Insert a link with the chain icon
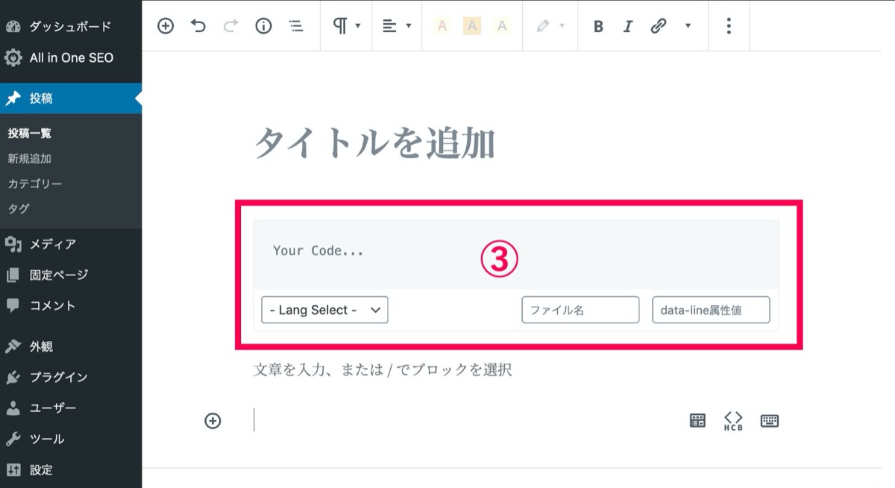 (x=658, y=27)
